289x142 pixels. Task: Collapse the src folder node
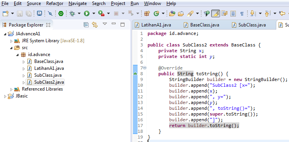pos(11,48)
